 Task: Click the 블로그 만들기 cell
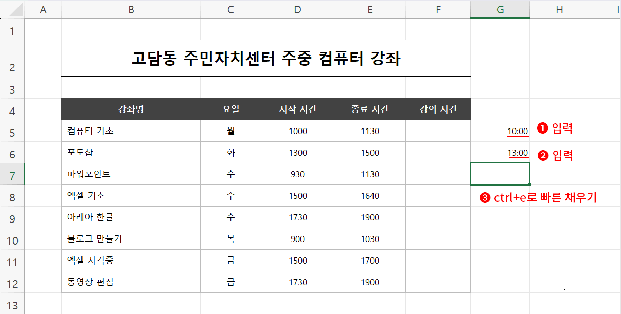131,239
